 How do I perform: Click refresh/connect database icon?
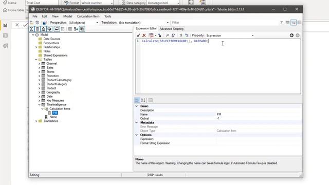[x=38, y=23]
